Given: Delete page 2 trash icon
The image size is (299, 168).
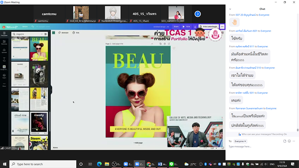Looking at the screenshot, I should tap(165, 44).
